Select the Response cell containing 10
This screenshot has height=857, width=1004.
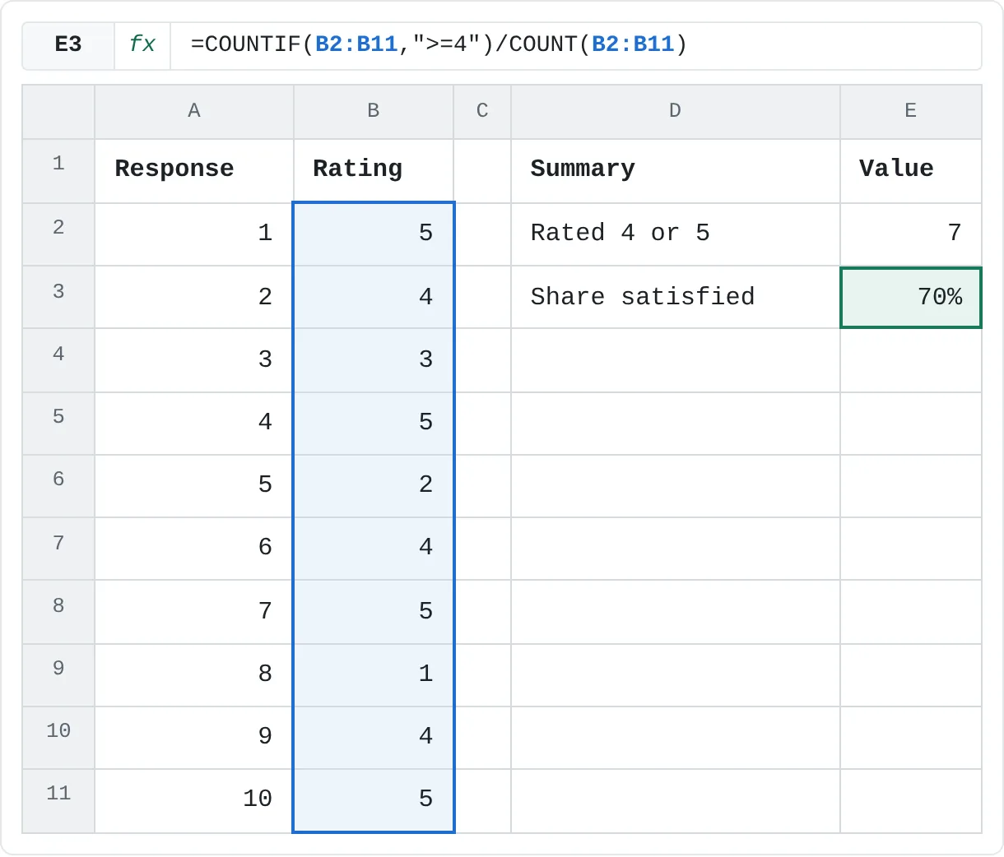(194, 801)
